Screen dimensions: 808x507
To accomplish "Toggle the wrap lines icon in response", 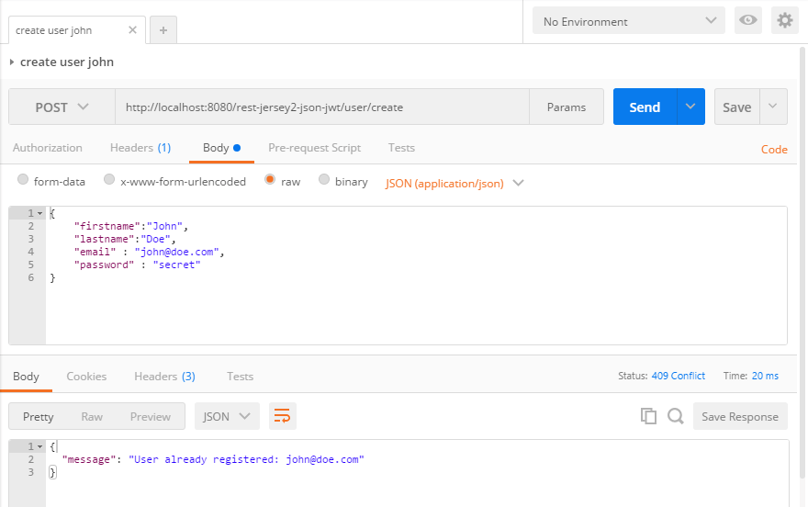I will 283,416.
